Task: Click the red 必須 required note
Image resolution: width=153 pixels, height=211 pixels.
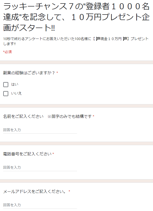Action: 7,52
